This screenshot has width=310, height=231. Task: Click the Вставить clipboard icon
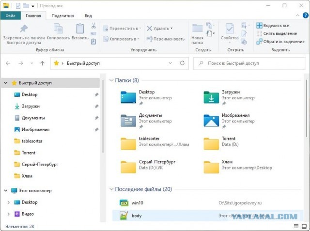80,29
